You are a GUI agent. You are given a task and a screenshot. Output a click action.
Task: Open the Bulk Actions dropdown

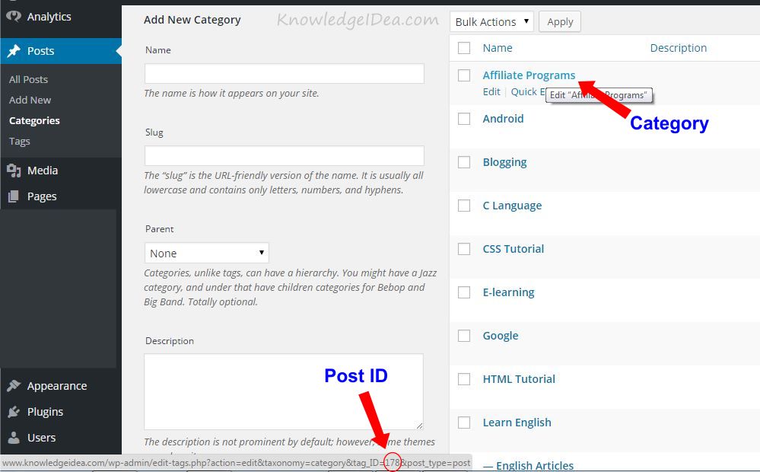(491, 22)
